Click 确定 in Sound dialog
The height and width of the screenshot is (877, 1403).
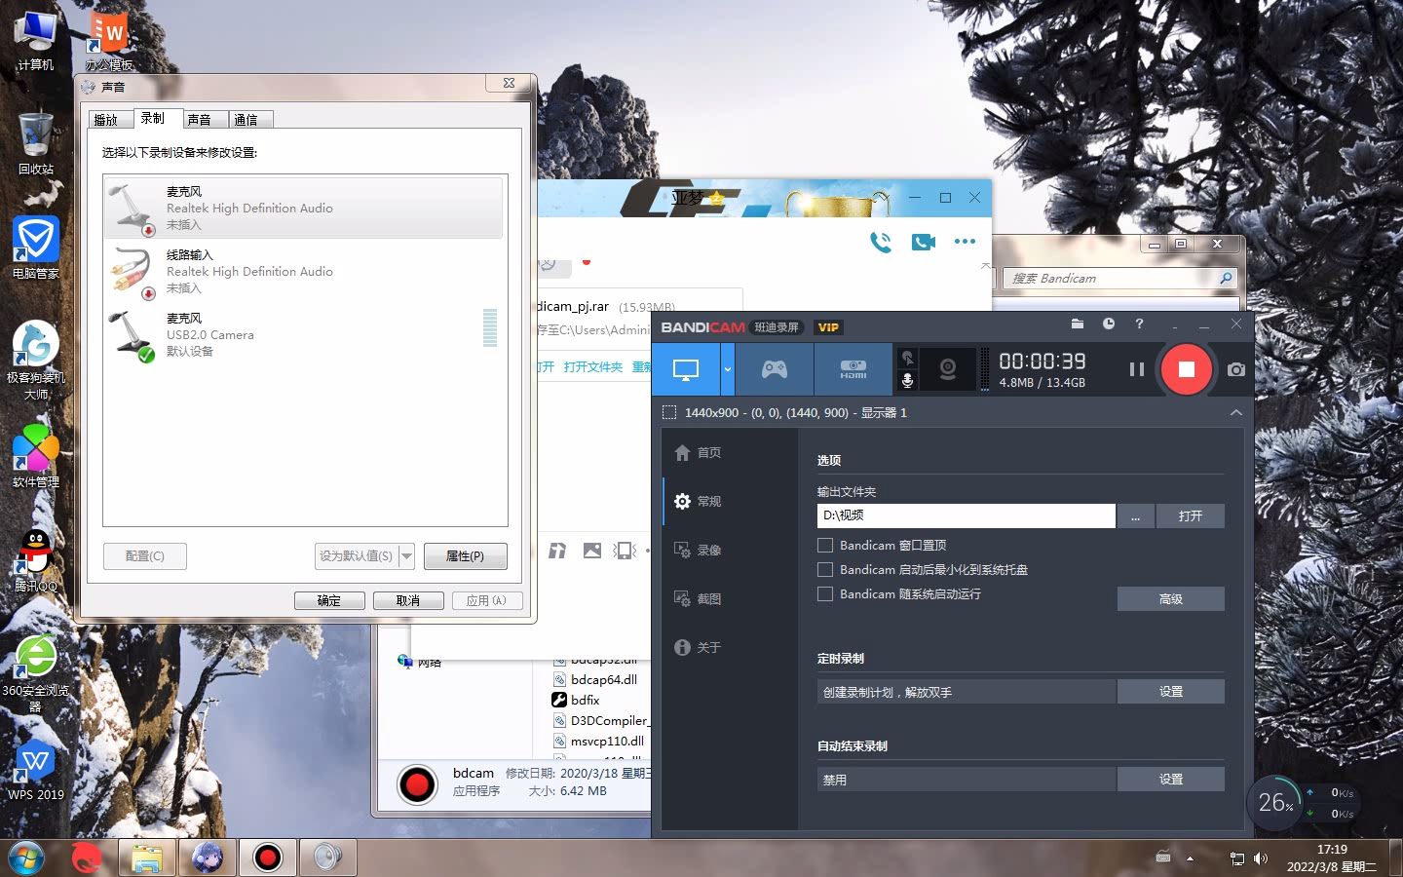tap(329, 601)
